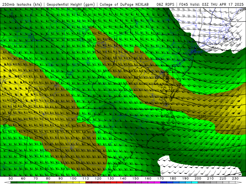Click the 80 knot scale label
This screenshot has height=184, width=246.
[48, 178]
